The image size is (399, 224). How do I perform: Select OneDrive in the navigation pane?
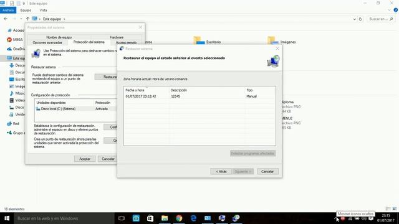16,49
